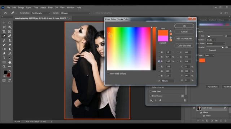Enable the Drop Shadow effect checkbox
This screenshot has width=231, height=129.
point(151,96)
